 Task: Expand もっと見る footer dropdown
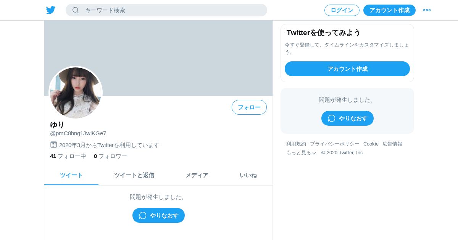pos(302,153)
